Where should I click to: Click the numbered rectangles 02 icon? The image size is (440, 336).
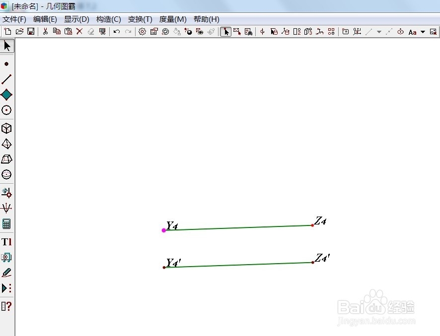tap(297, 32)
